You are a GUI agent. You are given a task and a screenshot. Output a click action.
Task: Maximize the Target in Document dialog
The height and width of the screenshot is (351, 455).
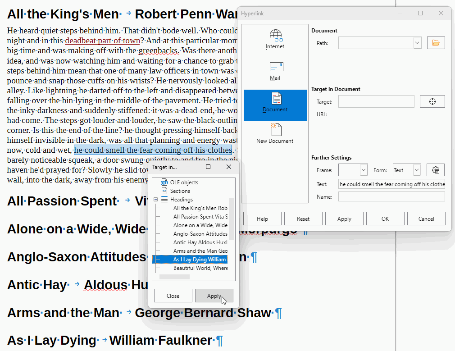[208, 167]
